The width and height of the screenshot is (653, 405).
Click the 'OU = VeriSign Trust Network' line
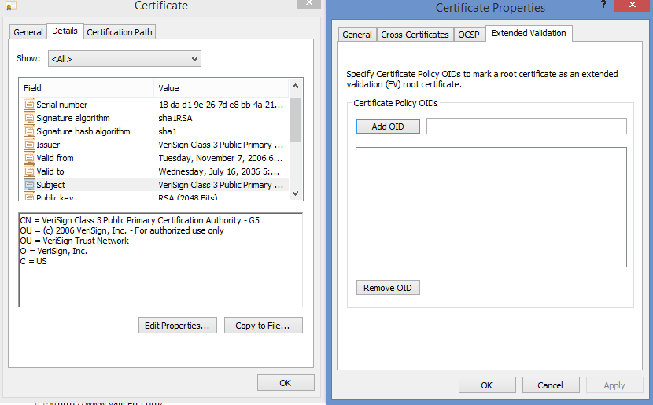(x=75, y=241)
